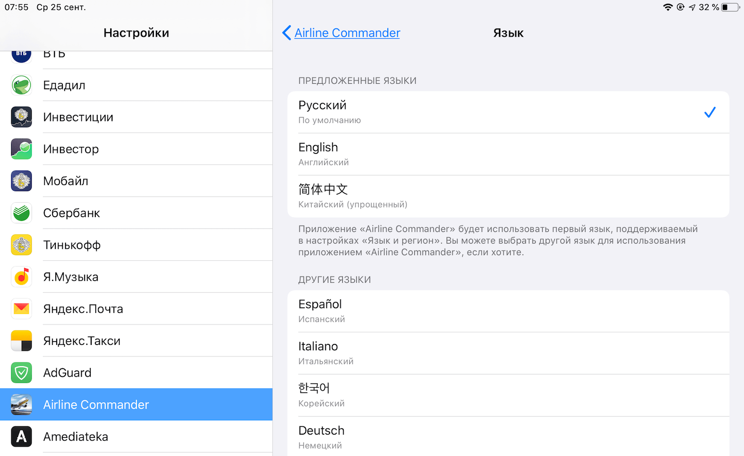Open the Сбербанк green icon
This screenshot has width=744, height=456.
click(21, 213)
